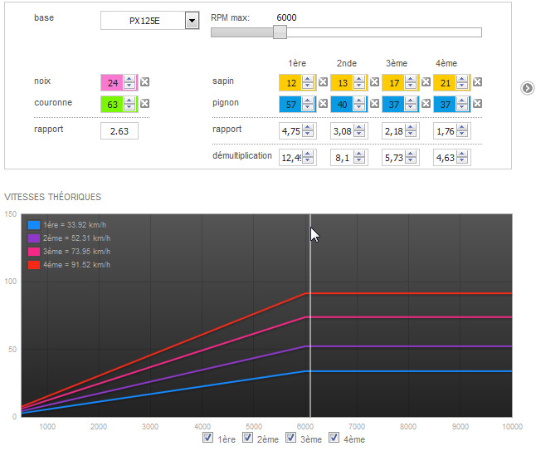Image resolution: width=536 pixels, height=451 pixels.
Task: Step the démultiplication 5,73 spinner
Action: pos(411,158)
